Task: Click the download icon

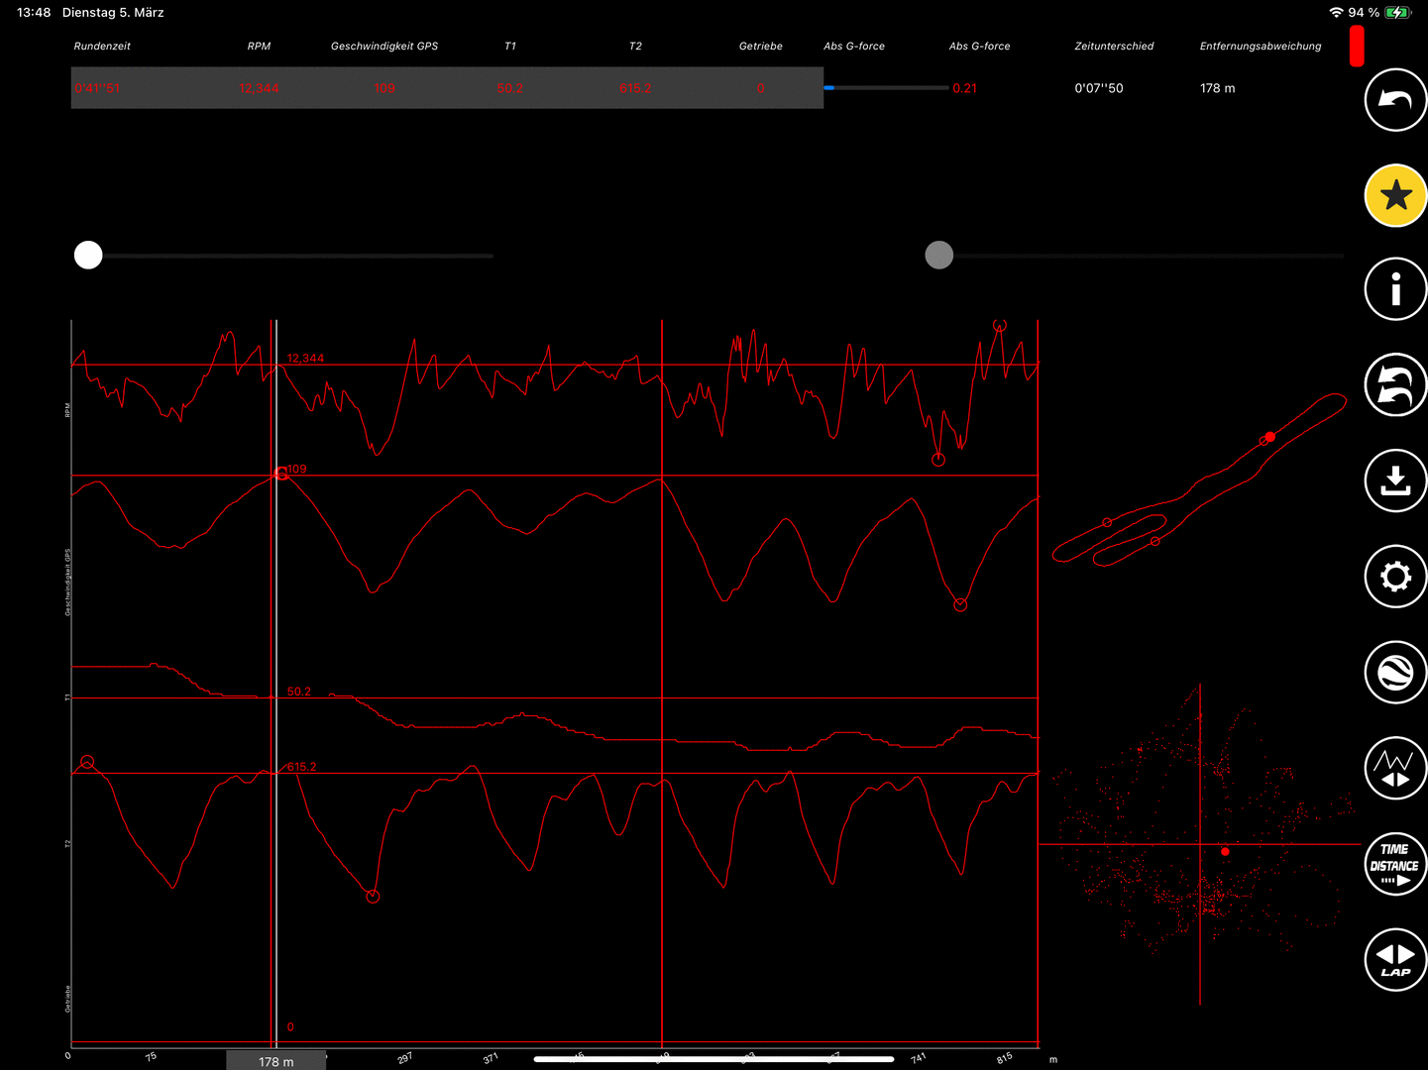Action: pos(1395,481)
